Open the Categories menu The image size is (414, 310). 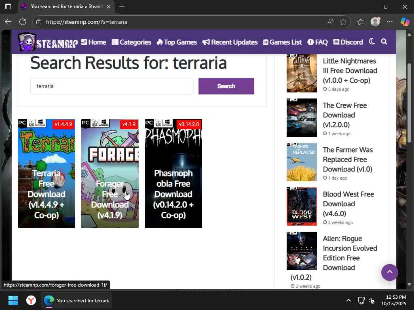coord(131,42)
